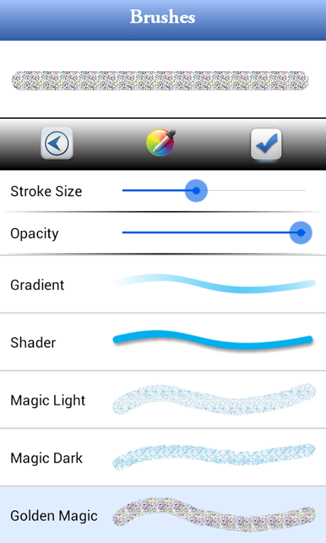Viewport: 326px width, 543px height.
Task: Open the color picker eyedropper wheel
Action: 161,142
